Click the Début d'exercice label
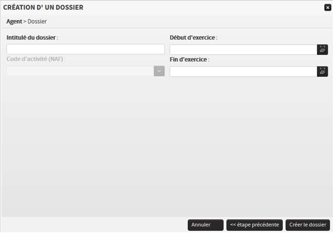Image resolution: width=333 pixels, height=233 pixels. (x=193, y=37)
